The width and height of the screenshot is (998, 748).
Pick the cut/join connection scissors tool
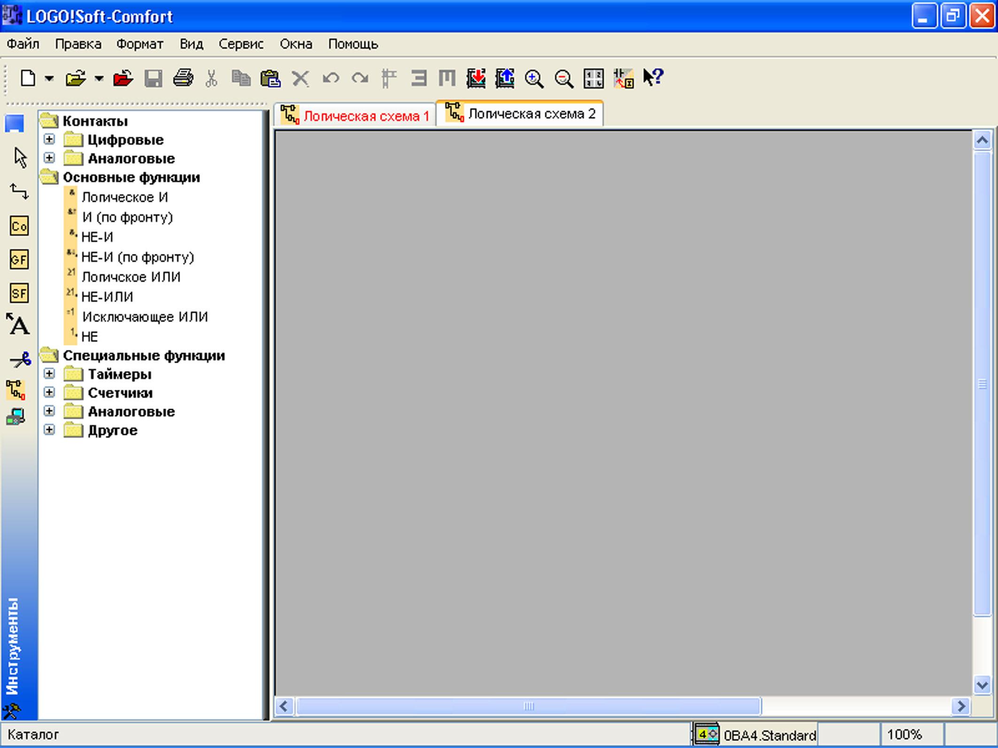coord(20,360)
